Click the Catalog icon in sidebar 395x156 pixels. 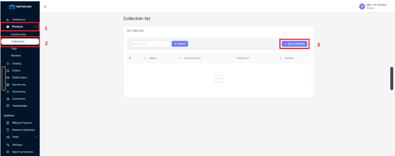point(8,63)
